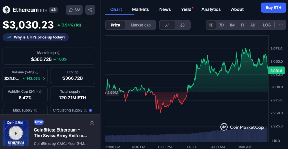Click the 142.03% volume change value
This screenshot has width=288, height=149.
click(33, 79)
